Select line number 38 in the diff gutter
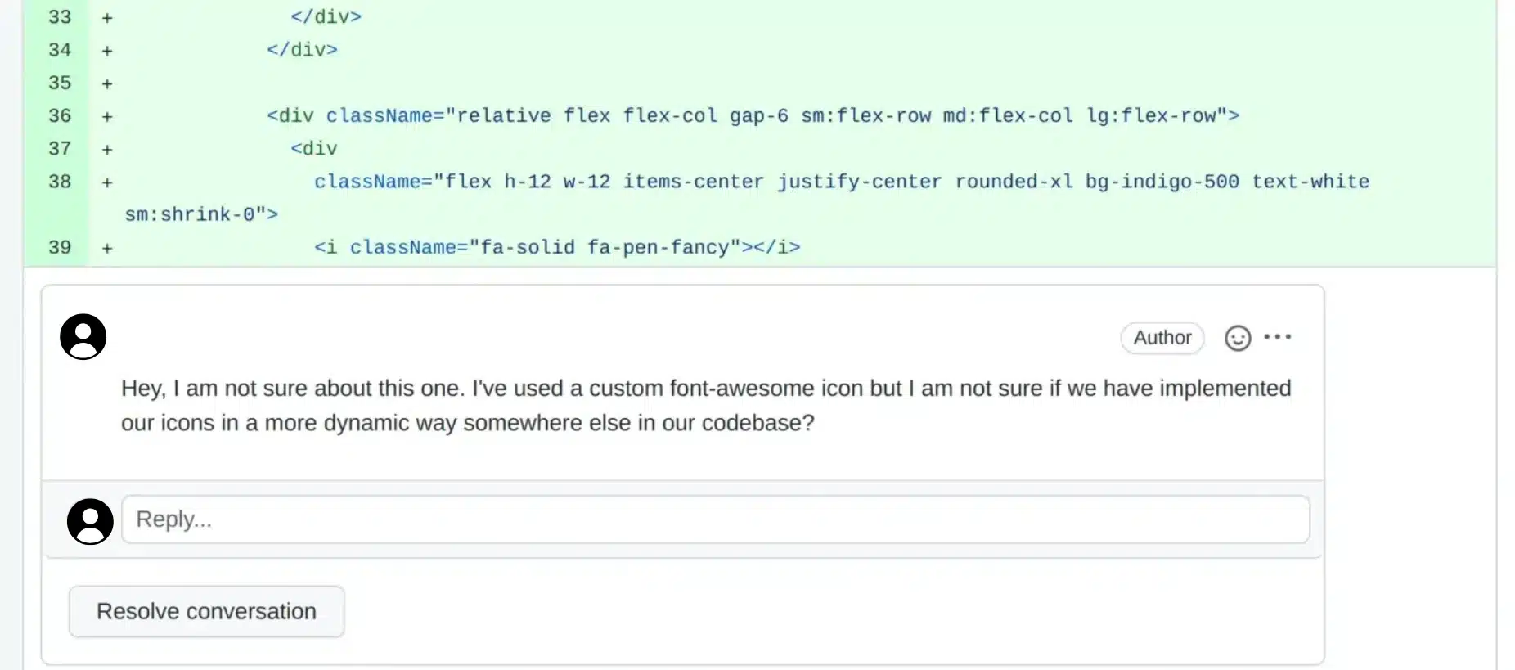This screenshot has width=1515, height=670. 60,182
